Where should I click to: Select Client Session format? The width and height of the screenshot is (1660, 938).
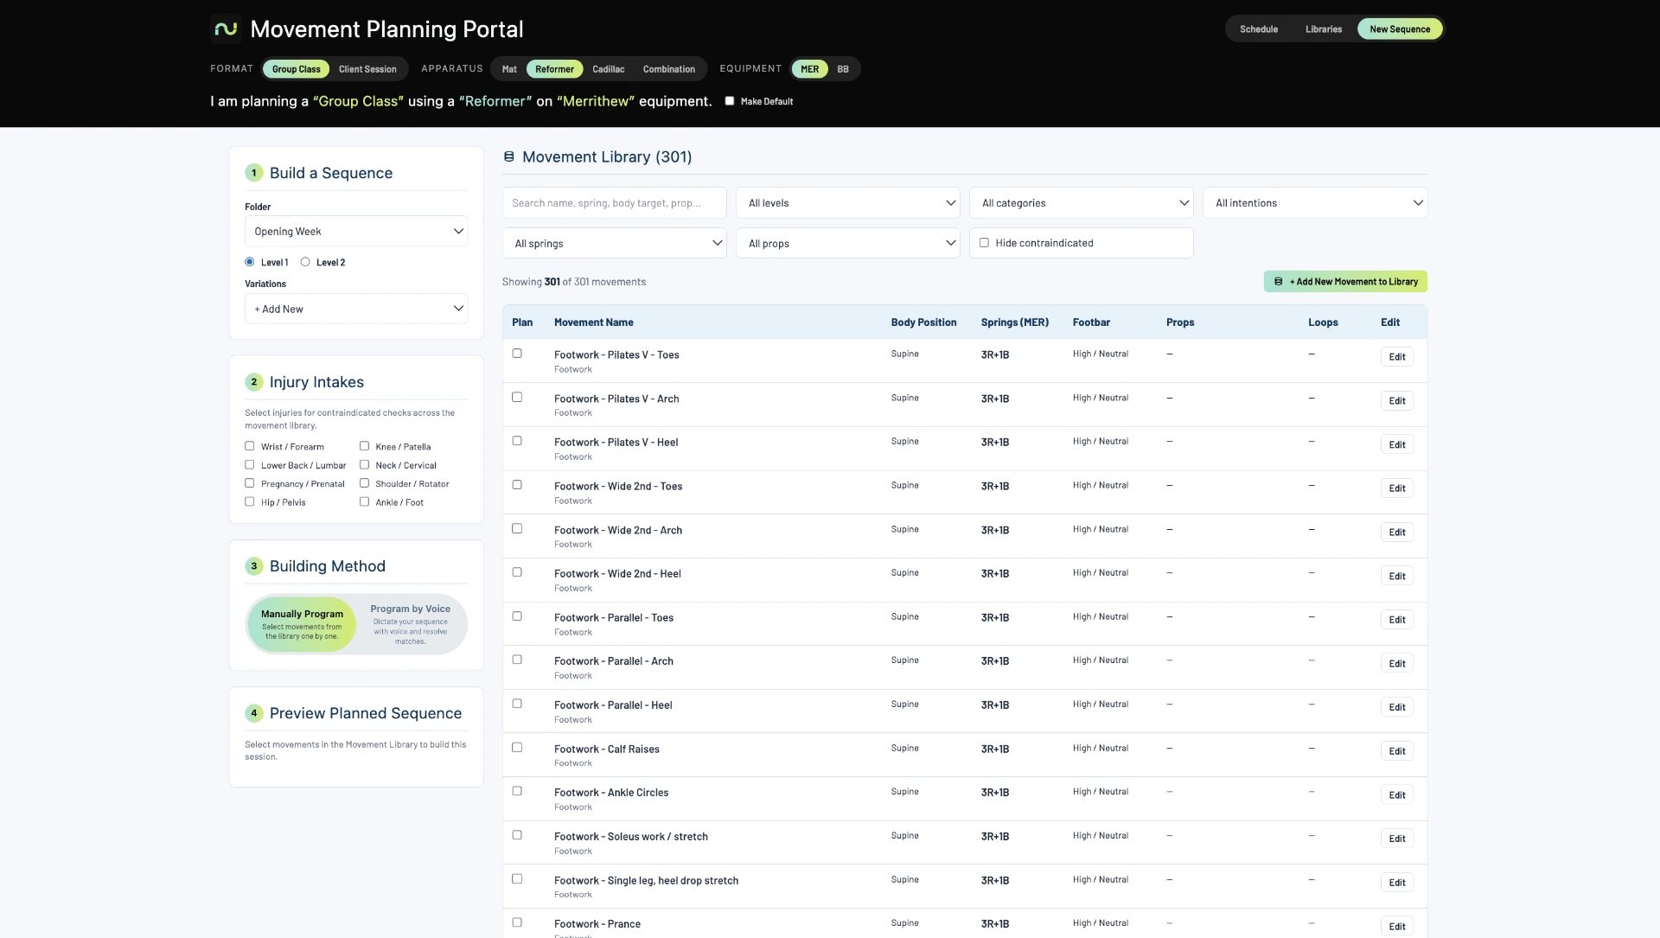click(367, 69)
